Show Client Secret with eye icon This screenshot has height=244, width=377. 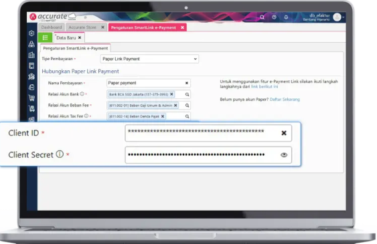click(x=284, y=155)
